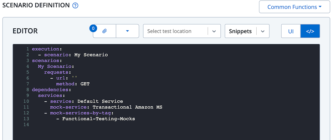The width and height of the screenshot is (333, 140).
Task: Click the 'method: GET' line
Action: [73, 84]
